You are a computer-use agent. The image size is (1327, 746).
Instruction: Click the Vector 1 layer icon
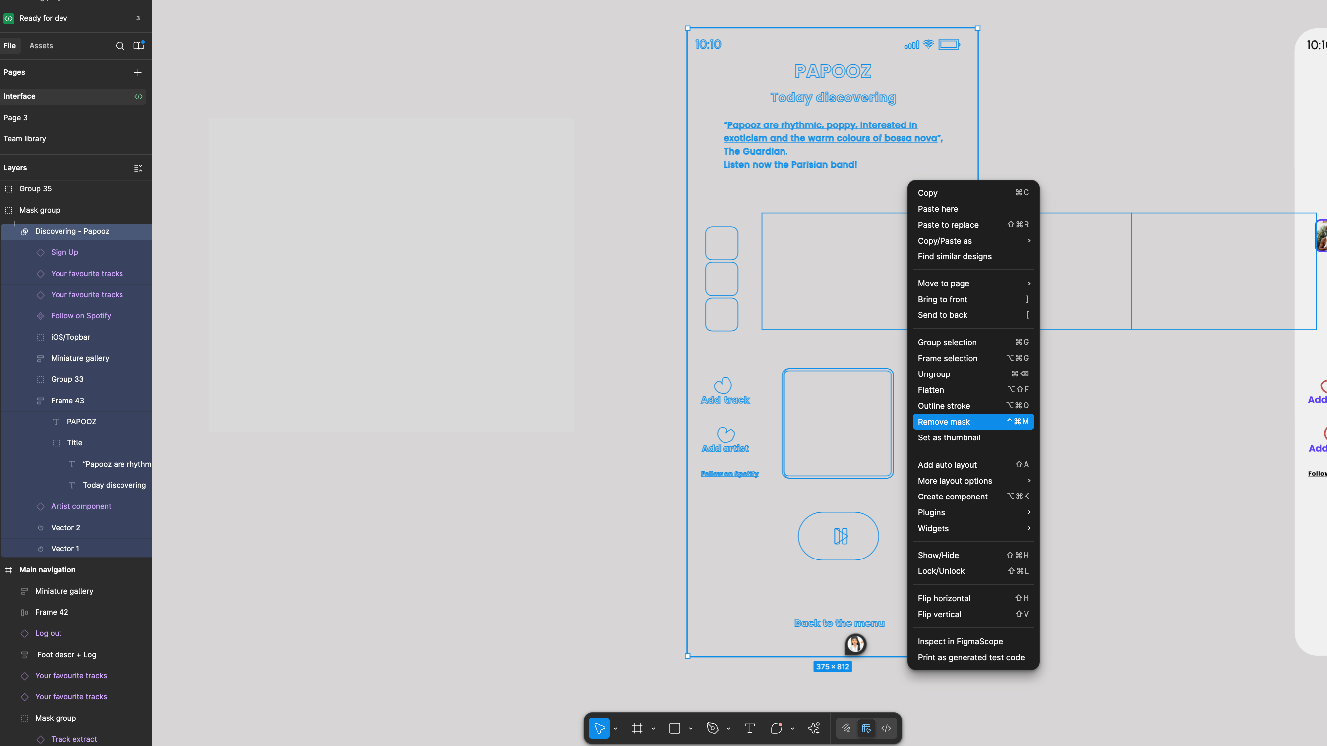40,549
